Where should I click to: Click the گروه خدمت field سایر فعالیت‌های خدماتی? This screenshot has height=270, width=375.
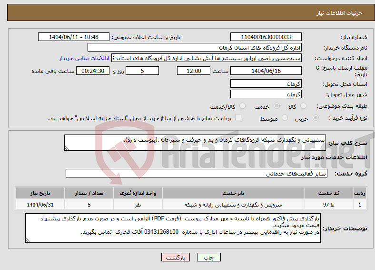197,173
